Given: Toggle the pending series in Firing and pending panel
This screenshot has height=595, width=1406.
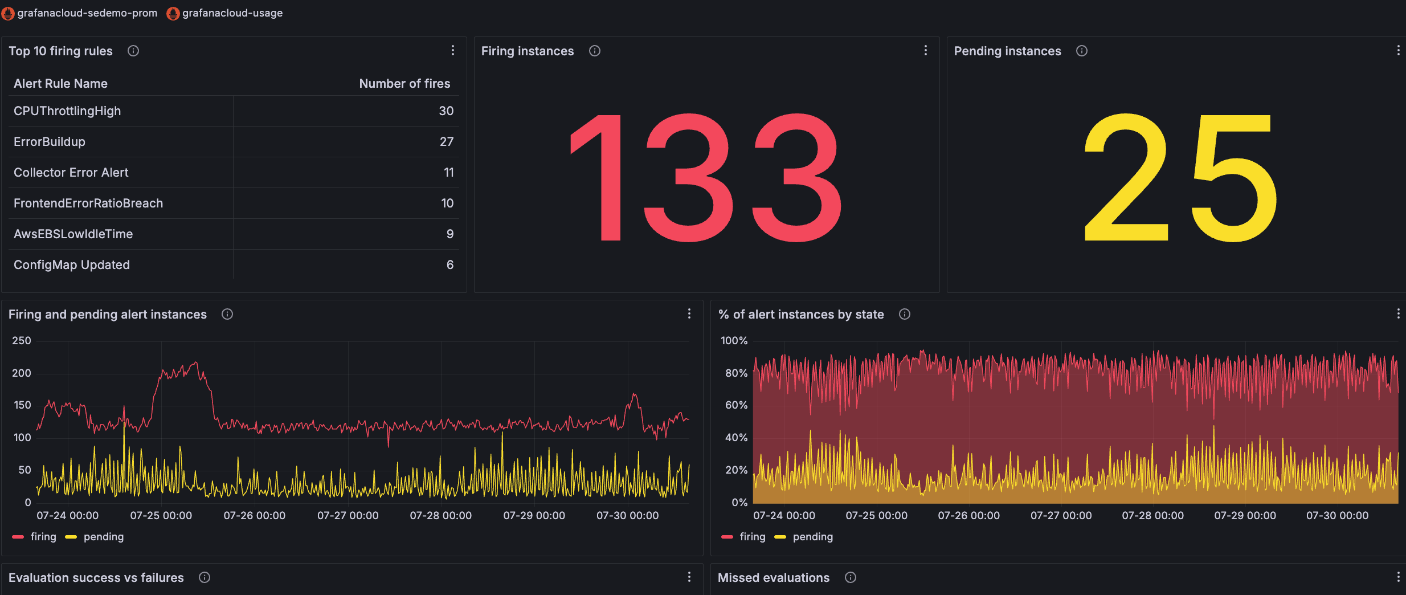Looking at the screenshot, I should [103, 536].
